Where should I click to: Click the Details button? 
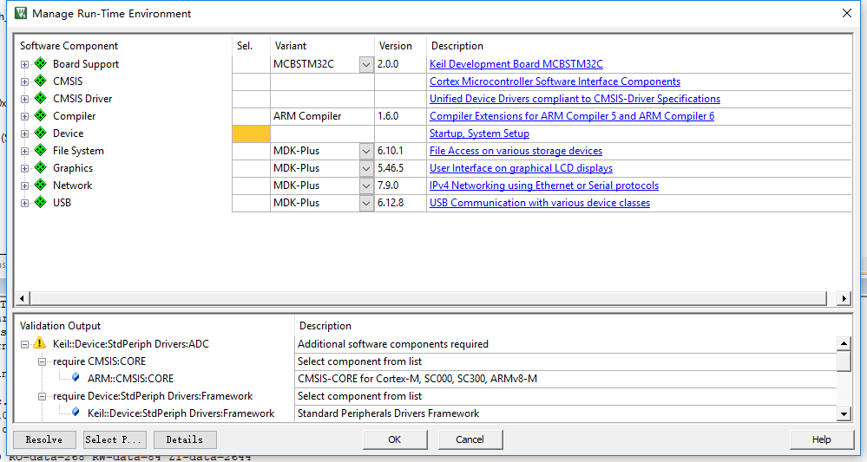tap(185, 439)
